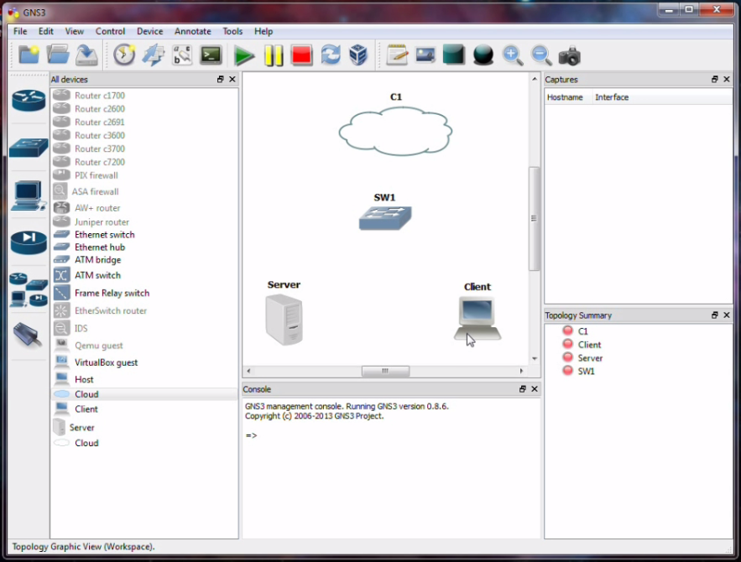Screen dimensions: 741x562
Task: Undock the Topology Summary panel
Action: 714,315
